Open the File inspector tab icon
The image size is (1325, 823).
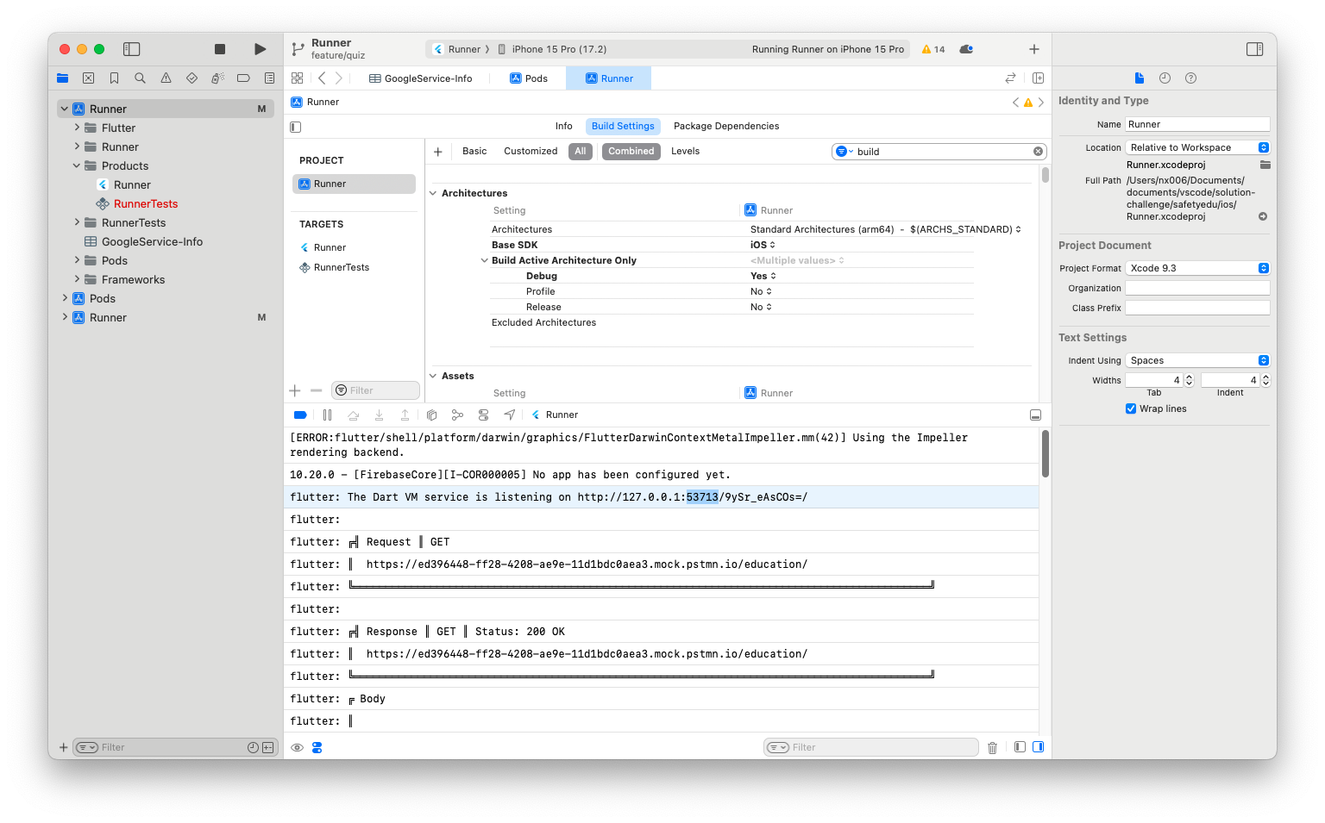(x=1139, y=78)
